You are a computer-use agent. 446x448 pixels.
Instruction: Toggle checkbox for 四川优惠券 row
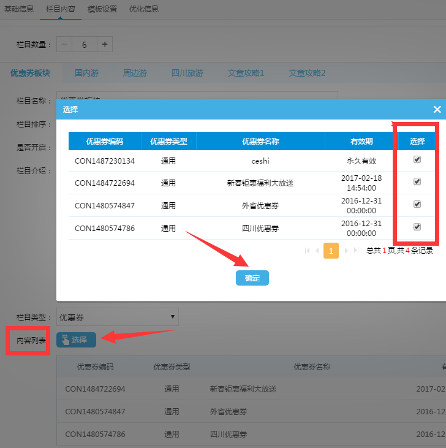pyautogui.click(x=417, y=227)
